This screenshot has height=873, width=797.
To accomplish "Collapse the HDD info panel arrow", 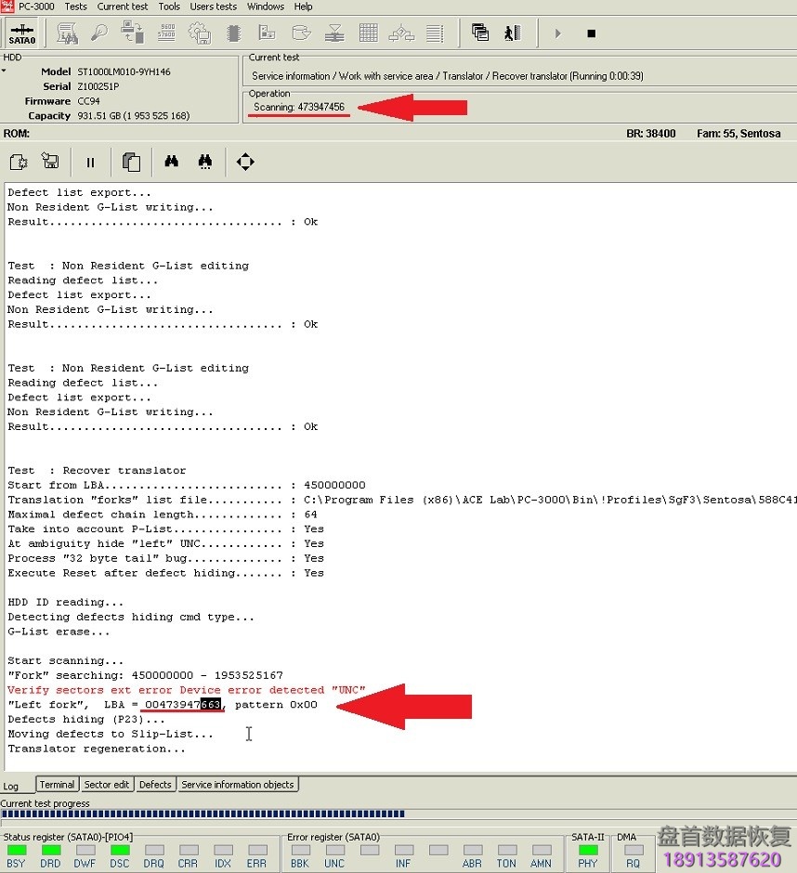I will tap(4, 71).
